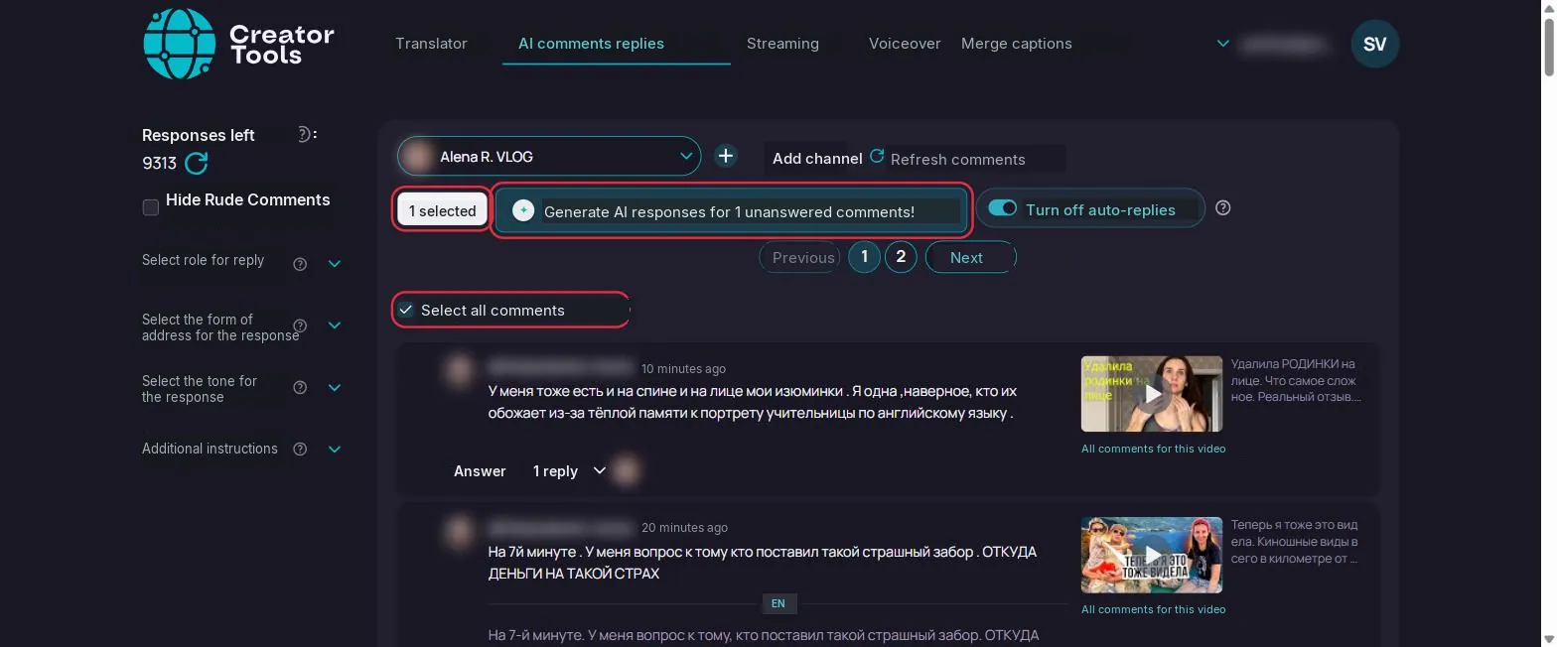This screenshot has height=647, width=1557.
Task: Click video title 'Удалила РОДИНКИ на лице'
Action: point(1296,380)
